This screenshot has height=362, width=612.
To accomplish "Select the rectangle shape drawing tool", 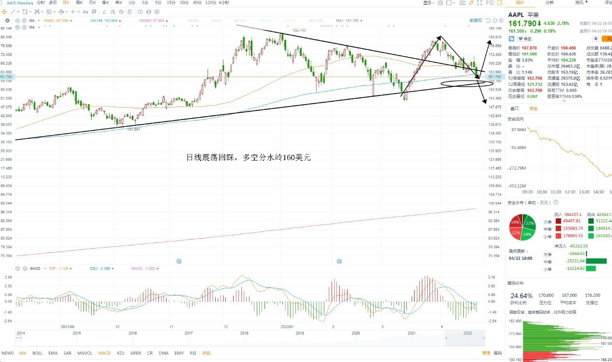I will point(25,12).
